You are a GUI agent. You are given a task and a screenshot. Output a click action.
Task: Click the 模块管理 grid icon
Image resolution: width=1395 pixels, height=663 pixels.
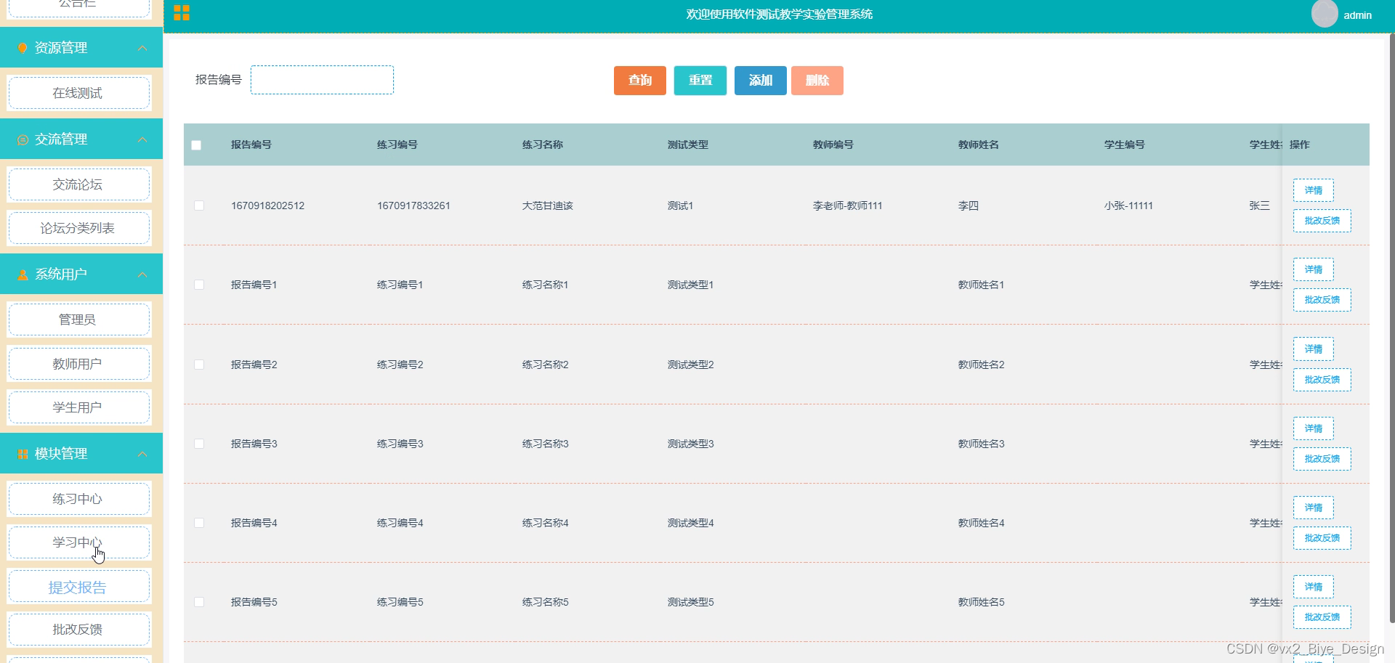(23, 454)
